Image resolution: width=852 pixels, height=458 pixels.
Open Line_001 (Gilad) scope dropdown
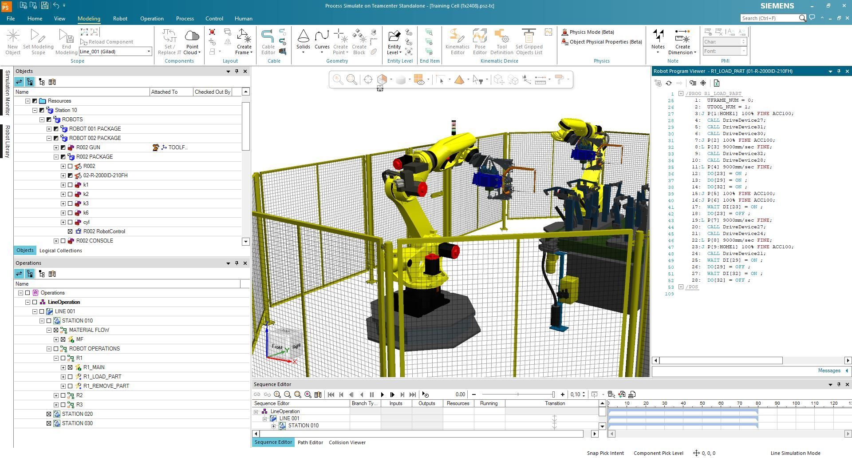149,52
